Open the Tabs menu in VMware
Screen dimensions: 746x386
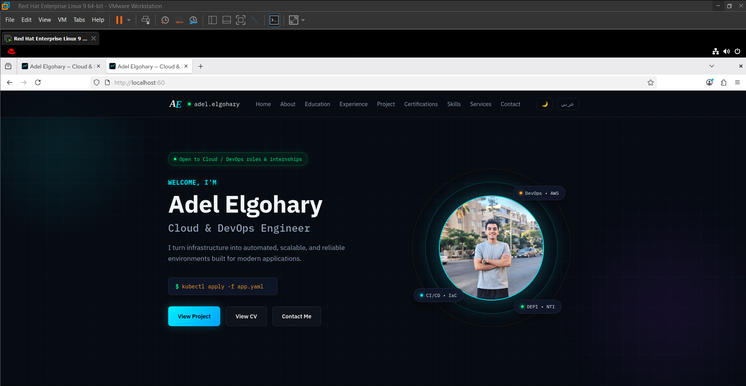[x=79, y=20]
